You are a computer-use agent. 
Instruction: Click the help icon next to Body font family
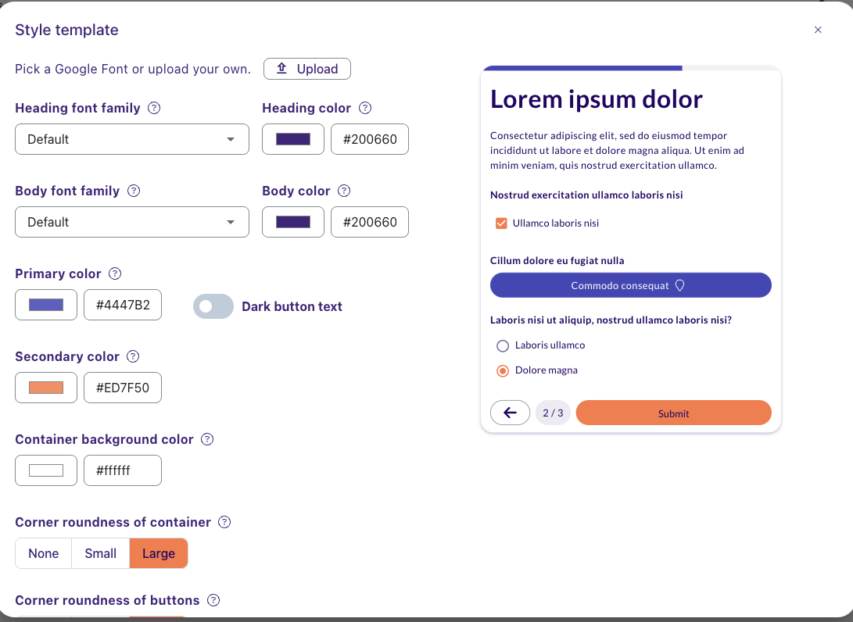click(133, 191)
